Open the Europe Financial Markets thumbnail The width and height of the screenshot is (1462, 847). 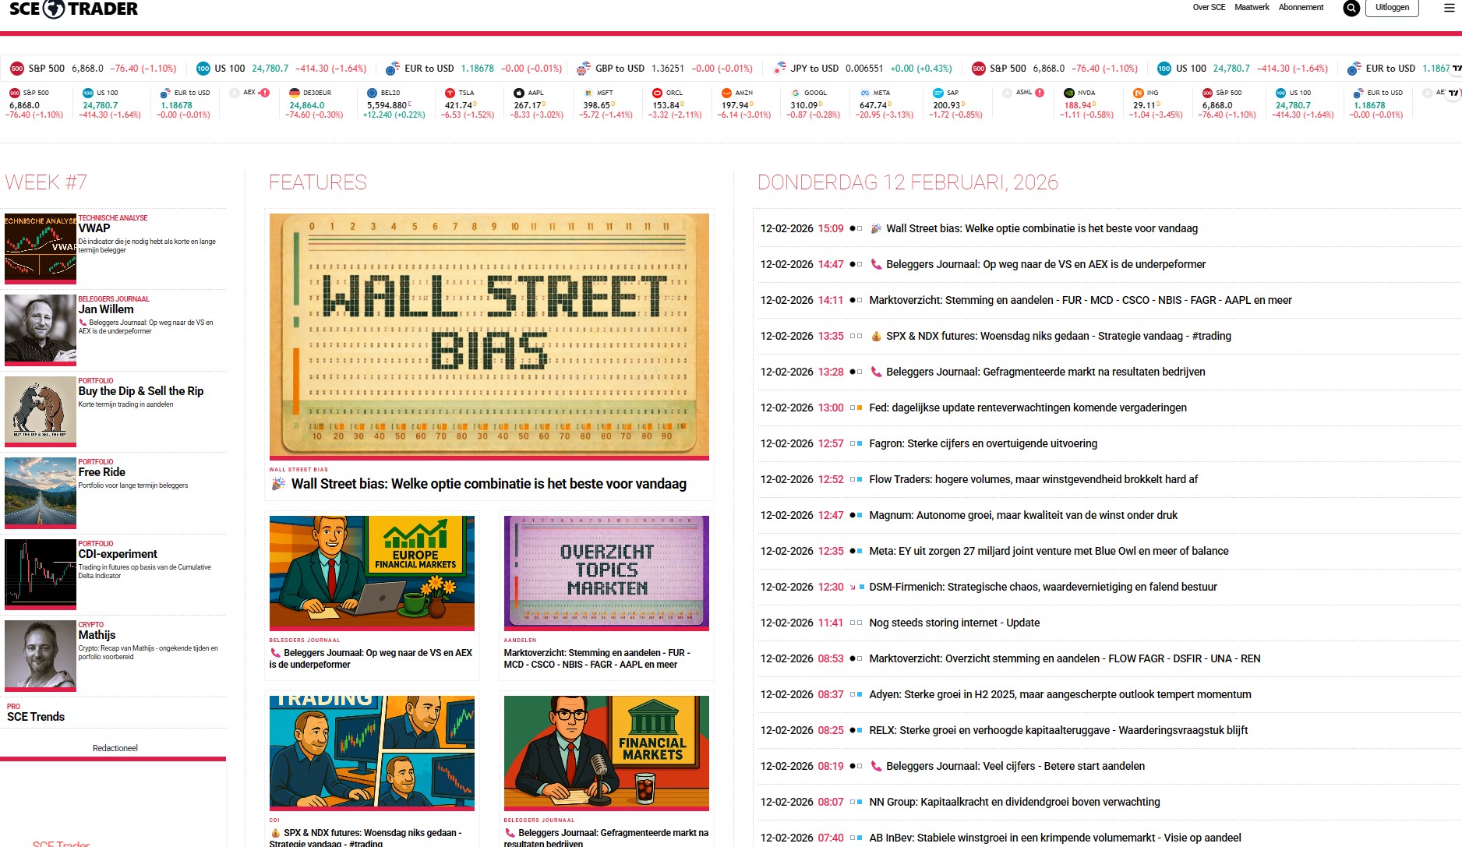[x=372, y=572]
